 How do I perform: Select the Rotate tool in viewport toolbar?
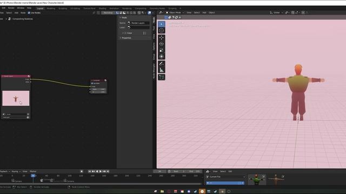pyautogui.click(x=162, y=44)
